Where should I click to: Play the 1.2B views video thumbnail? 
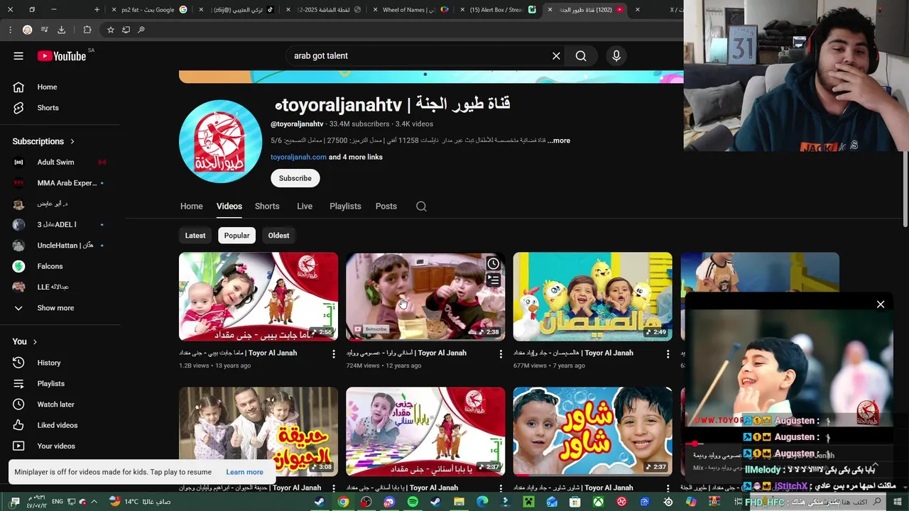point(258,297)
